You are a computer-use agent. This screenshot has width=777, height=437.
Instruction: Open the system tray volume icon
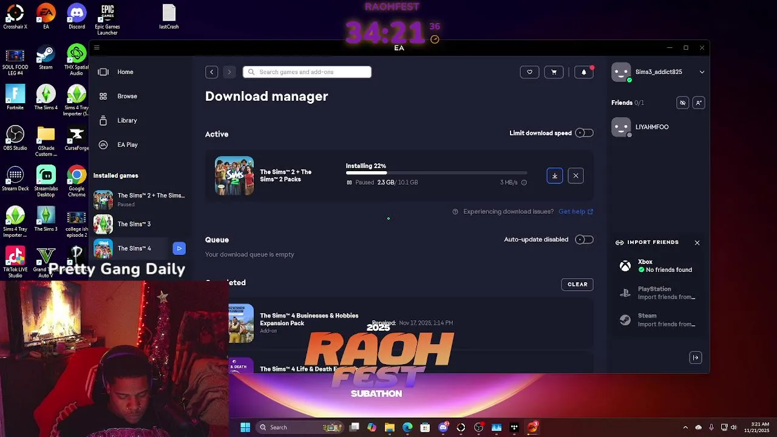734,427
